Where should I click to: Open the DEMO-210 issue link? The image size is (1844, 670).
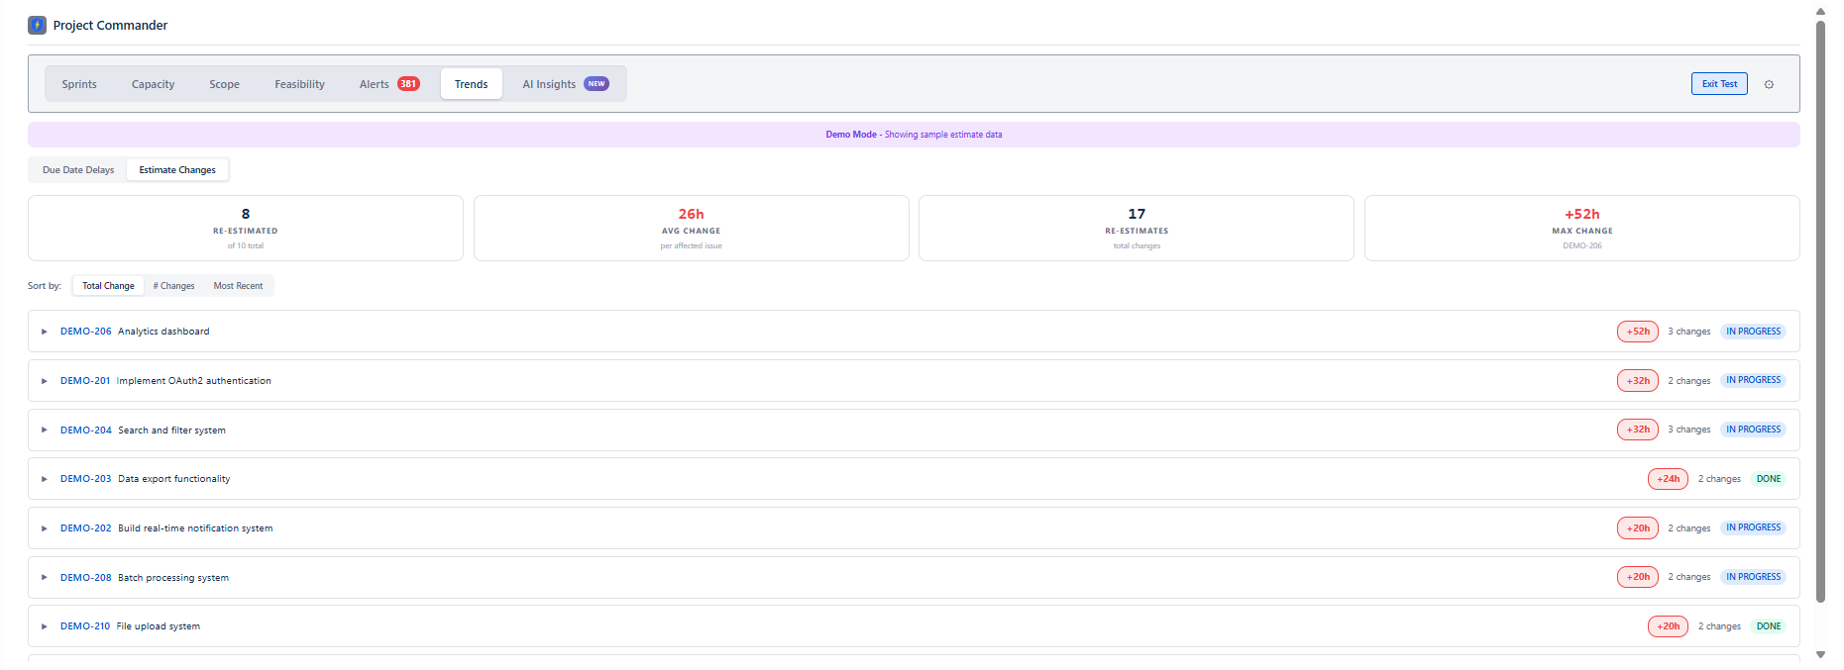tap(84, 626)
